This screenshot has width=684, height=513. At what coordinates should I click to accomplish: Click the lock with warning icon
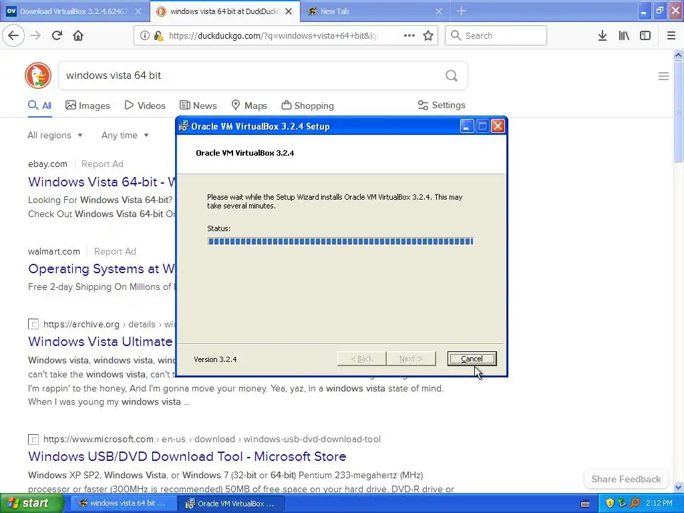(x=158, y=35)
